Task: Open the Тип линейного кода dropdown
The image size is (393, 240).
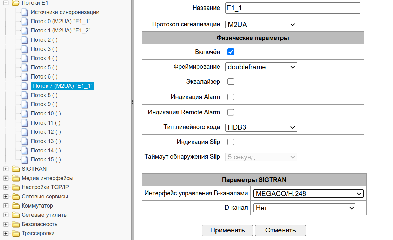Action: tap(261, 127)
